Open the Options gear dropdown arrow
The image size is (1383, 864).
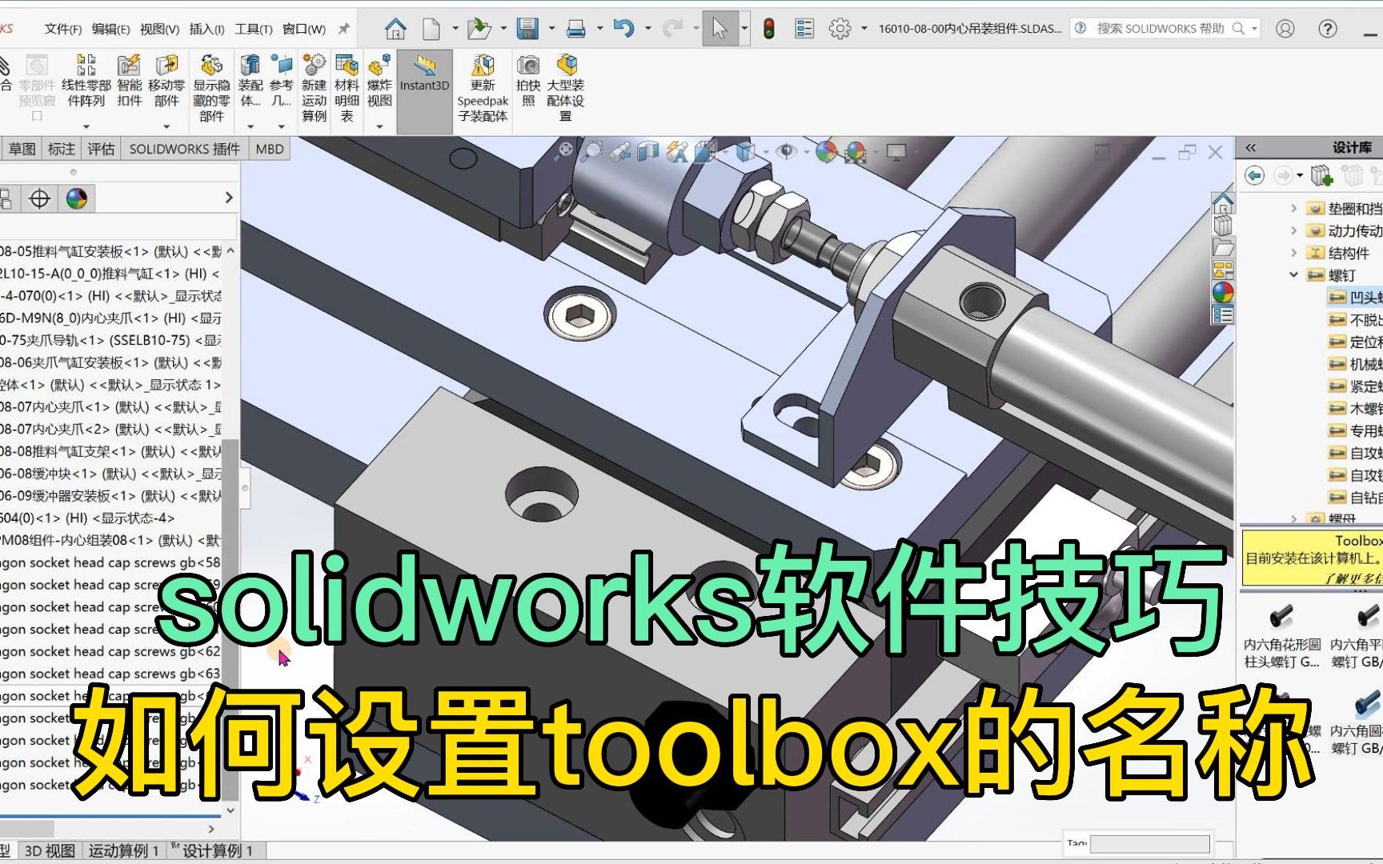click(864, 29)
